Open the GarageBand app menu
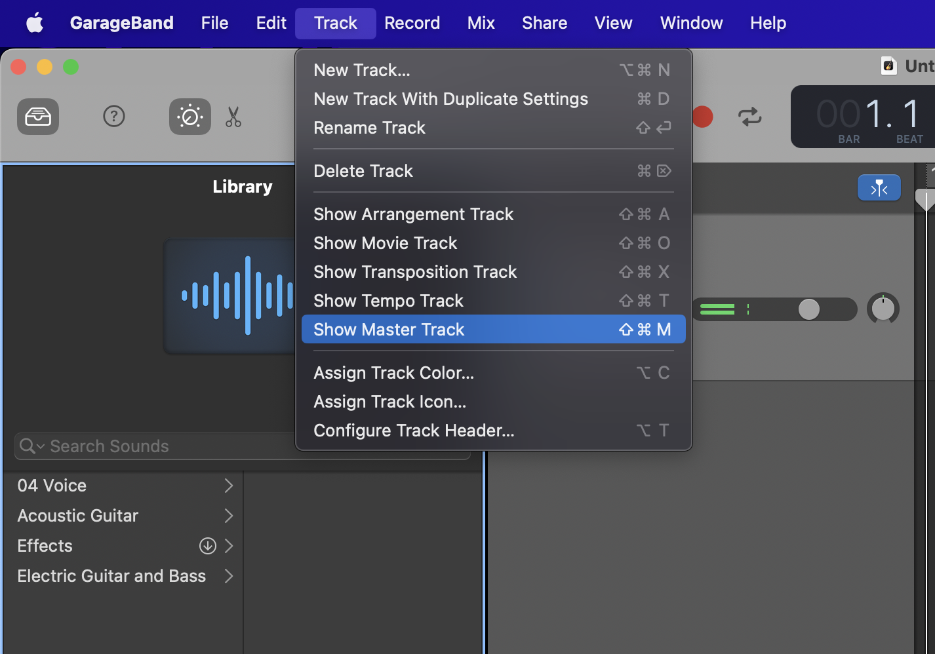This screenshot has width=935, height=654. [122, 24]
